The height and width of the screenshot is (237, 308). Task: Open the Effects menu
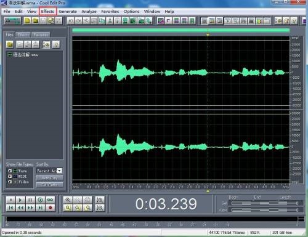coord(47,11)
